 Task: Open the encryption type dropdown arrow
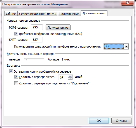click(x=126, y=46)
